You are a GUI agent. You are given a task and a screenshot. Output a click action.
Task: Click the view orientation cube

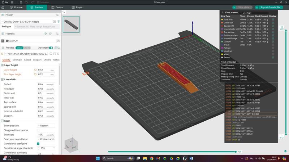tap(71, 145)
